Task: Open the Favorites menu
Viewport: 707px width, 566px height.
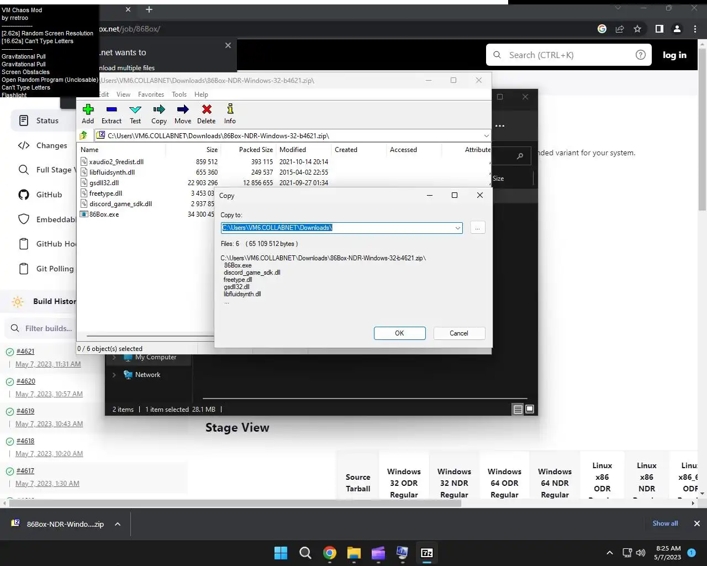Action: tap(151, 95)
